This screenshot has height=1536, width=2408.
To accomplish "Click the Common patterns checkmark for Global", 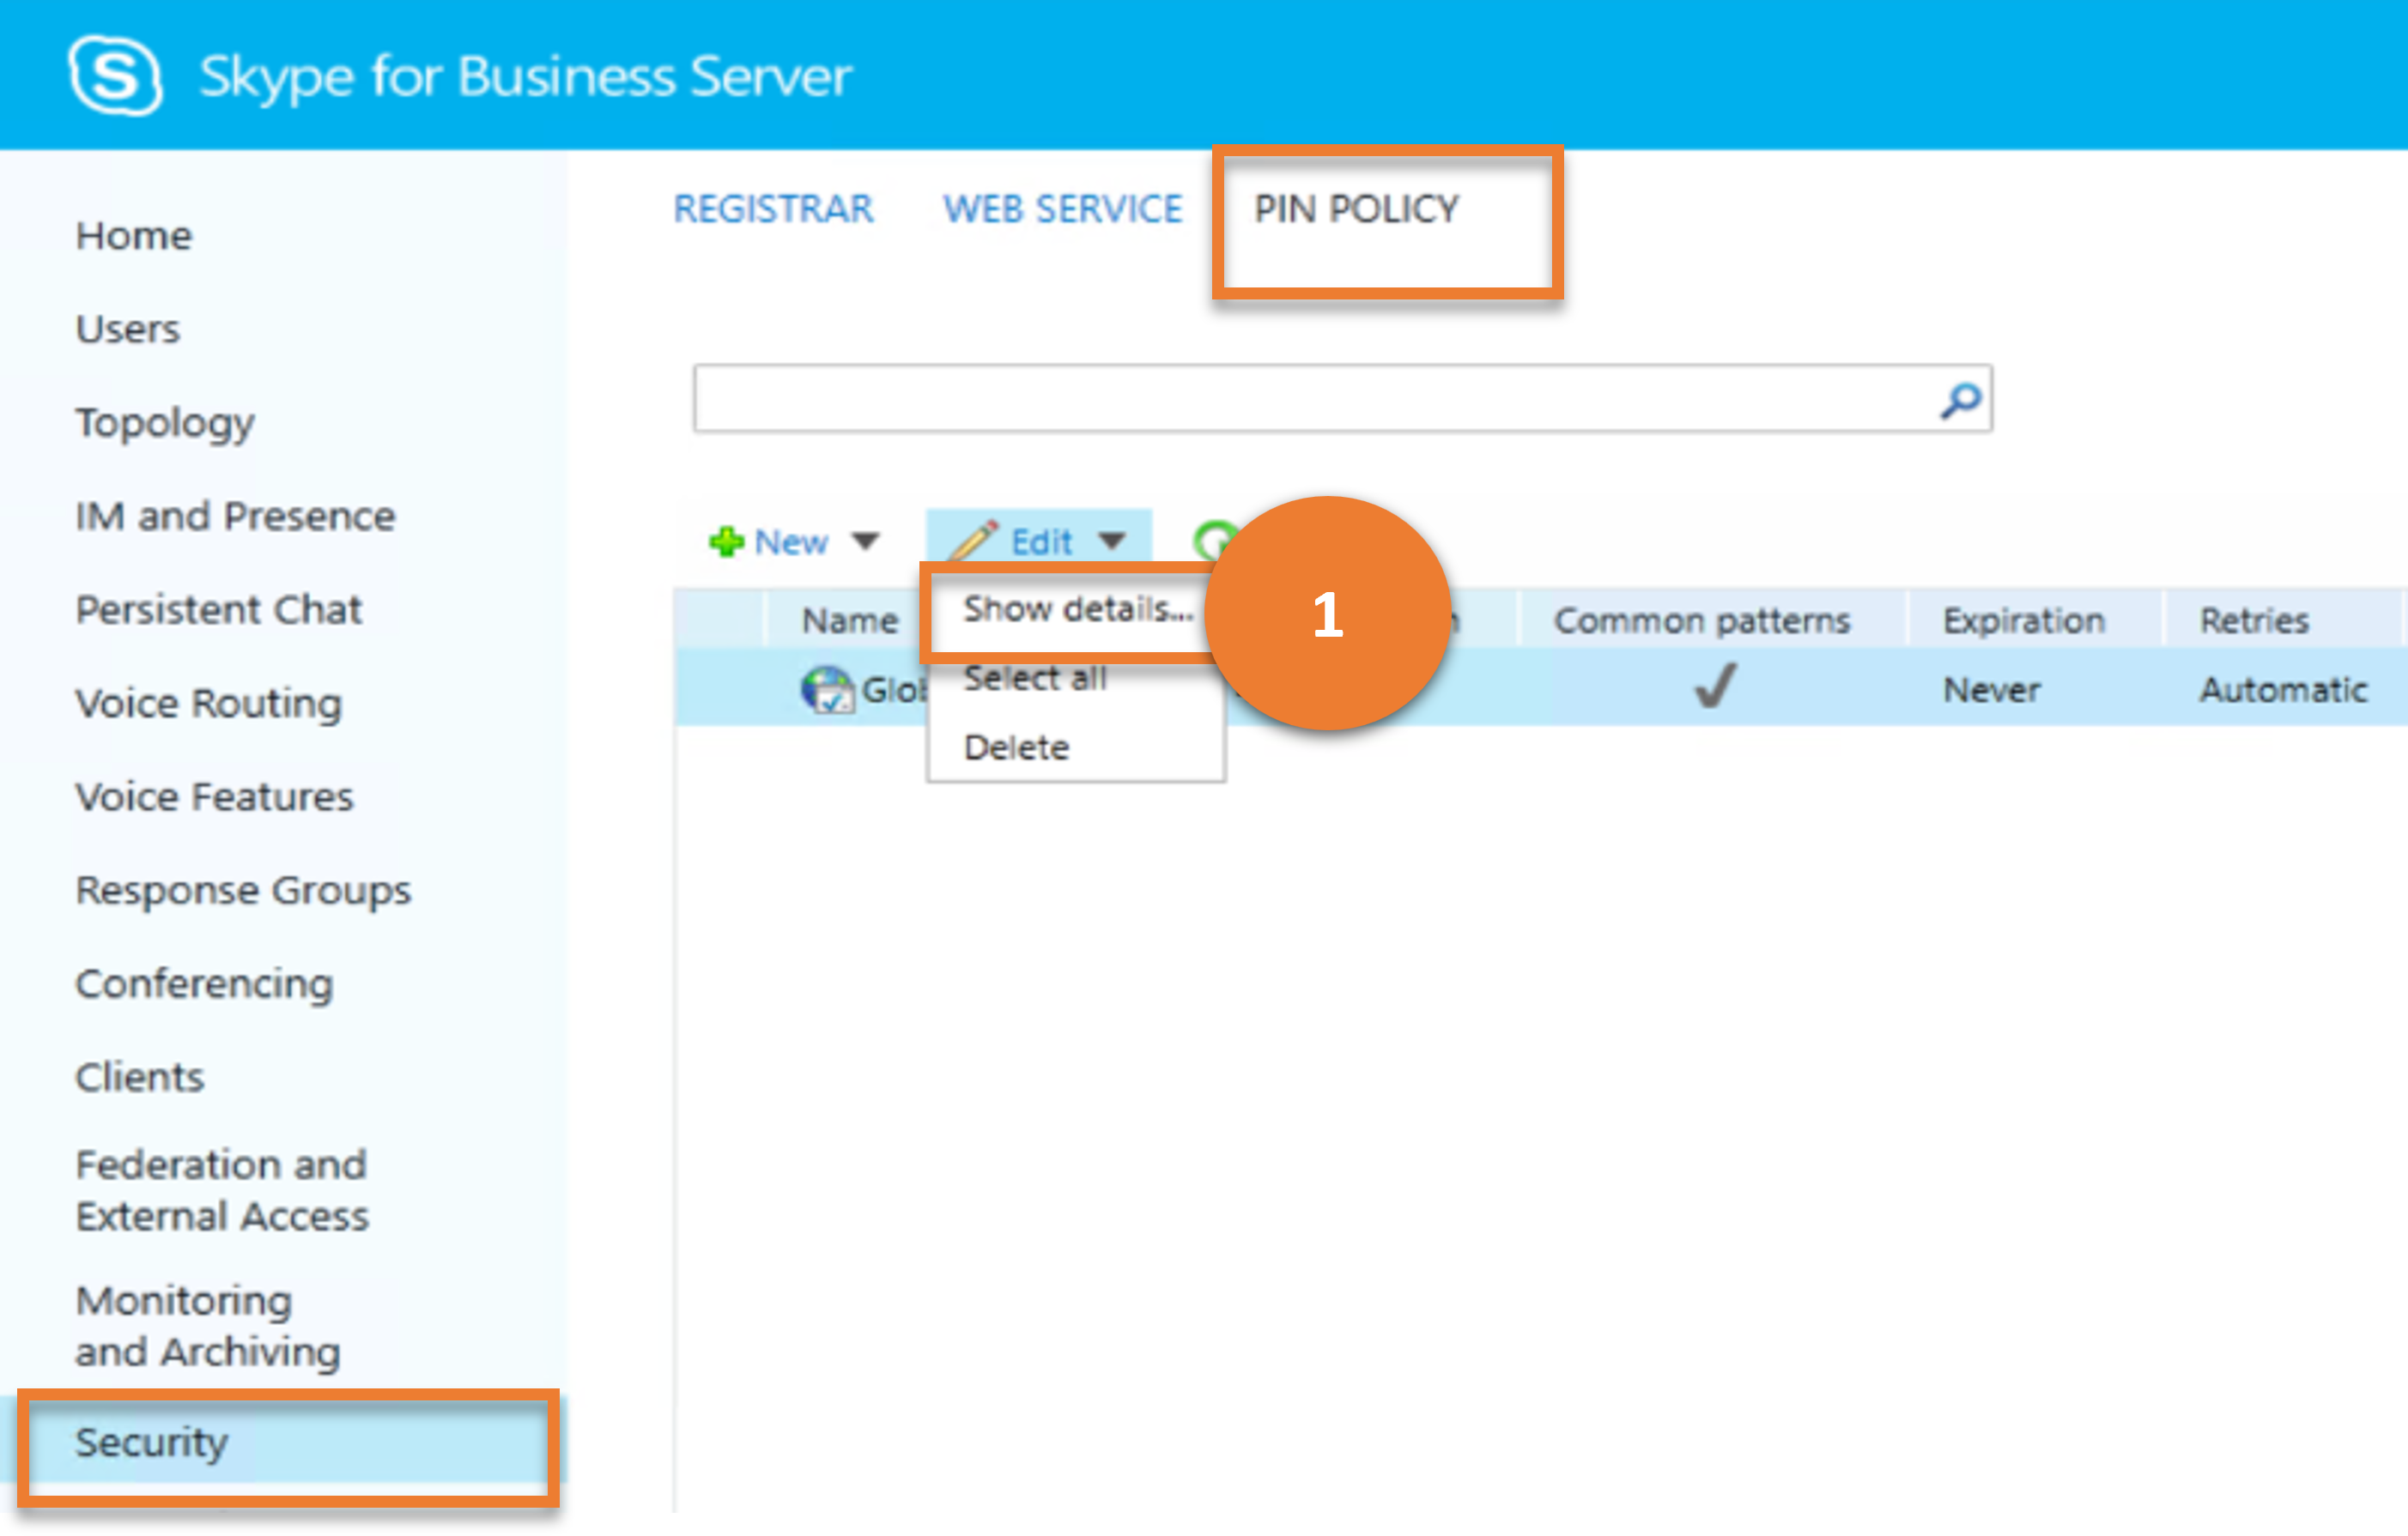I will pos(1716,686).
